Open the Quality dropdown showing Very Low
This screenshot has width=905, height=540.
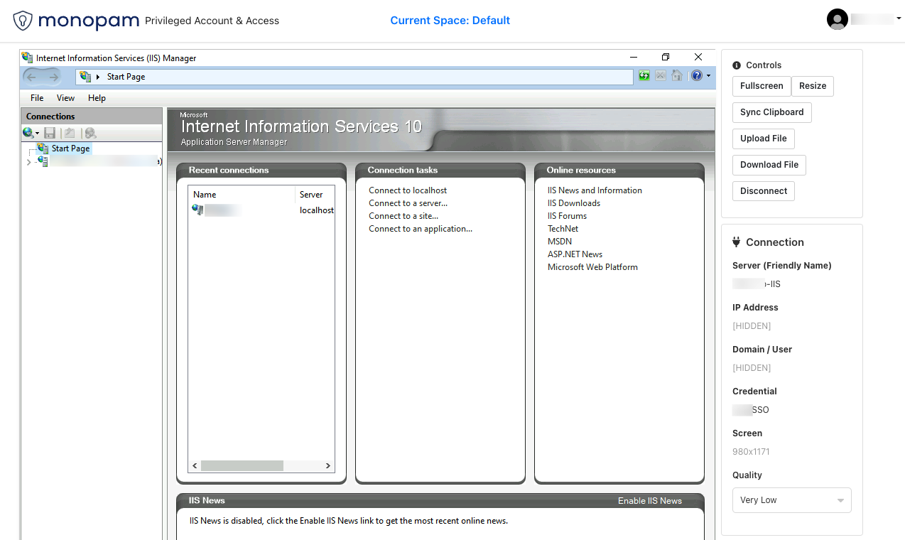point(791,500)
